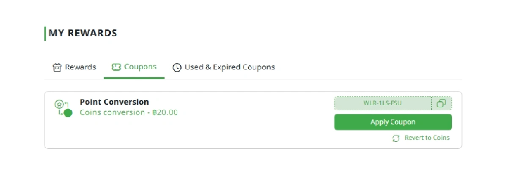Click the clock icon for Used & Expired Coupons
The height and width of the screenshot is (179, 508).
pyautogui.click(x=177, y=67)
